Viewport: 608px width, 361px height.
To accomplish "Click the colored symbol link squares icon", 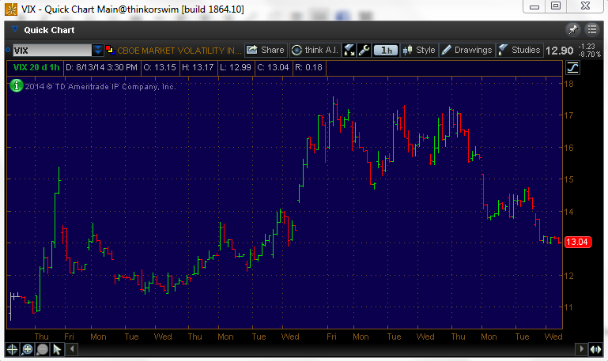I will pos(110,50).
